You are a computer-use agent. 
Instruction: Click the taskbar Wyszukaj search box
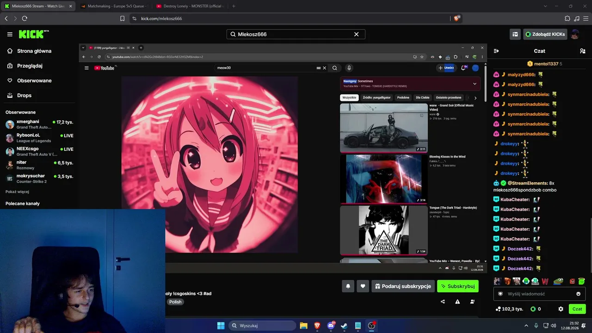(x=262, y=326)
